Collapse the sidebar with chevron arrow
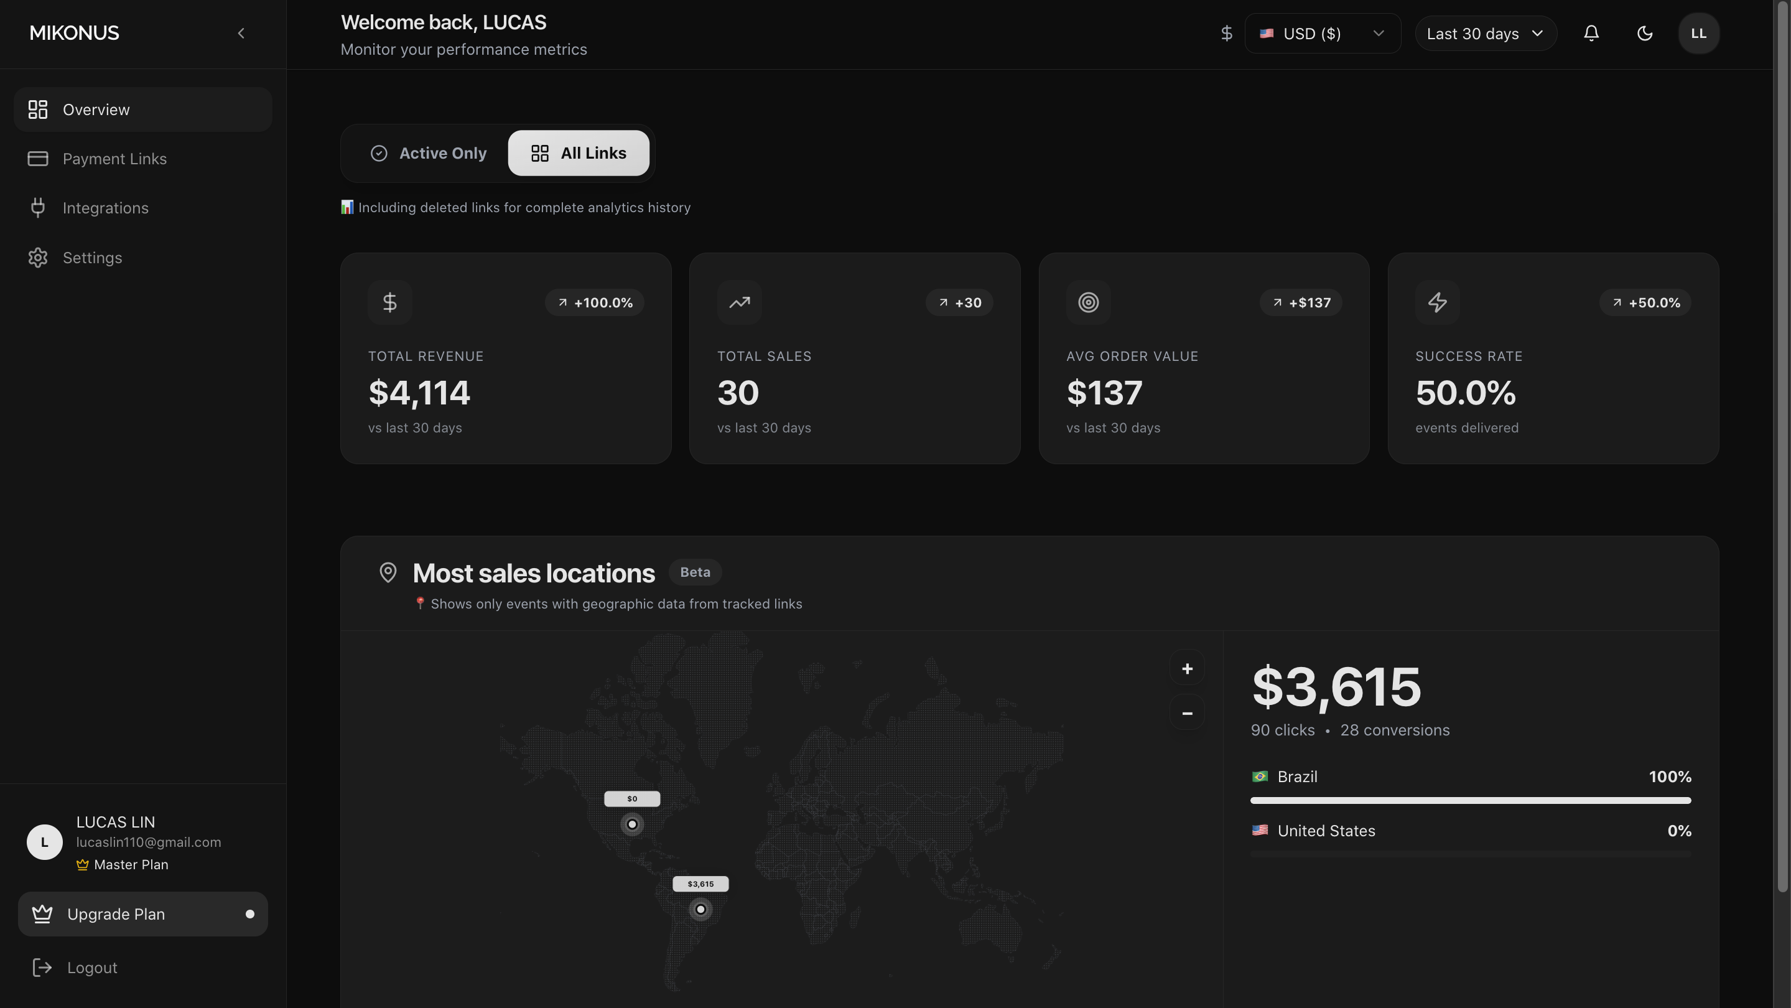 (x=241, y=34)
